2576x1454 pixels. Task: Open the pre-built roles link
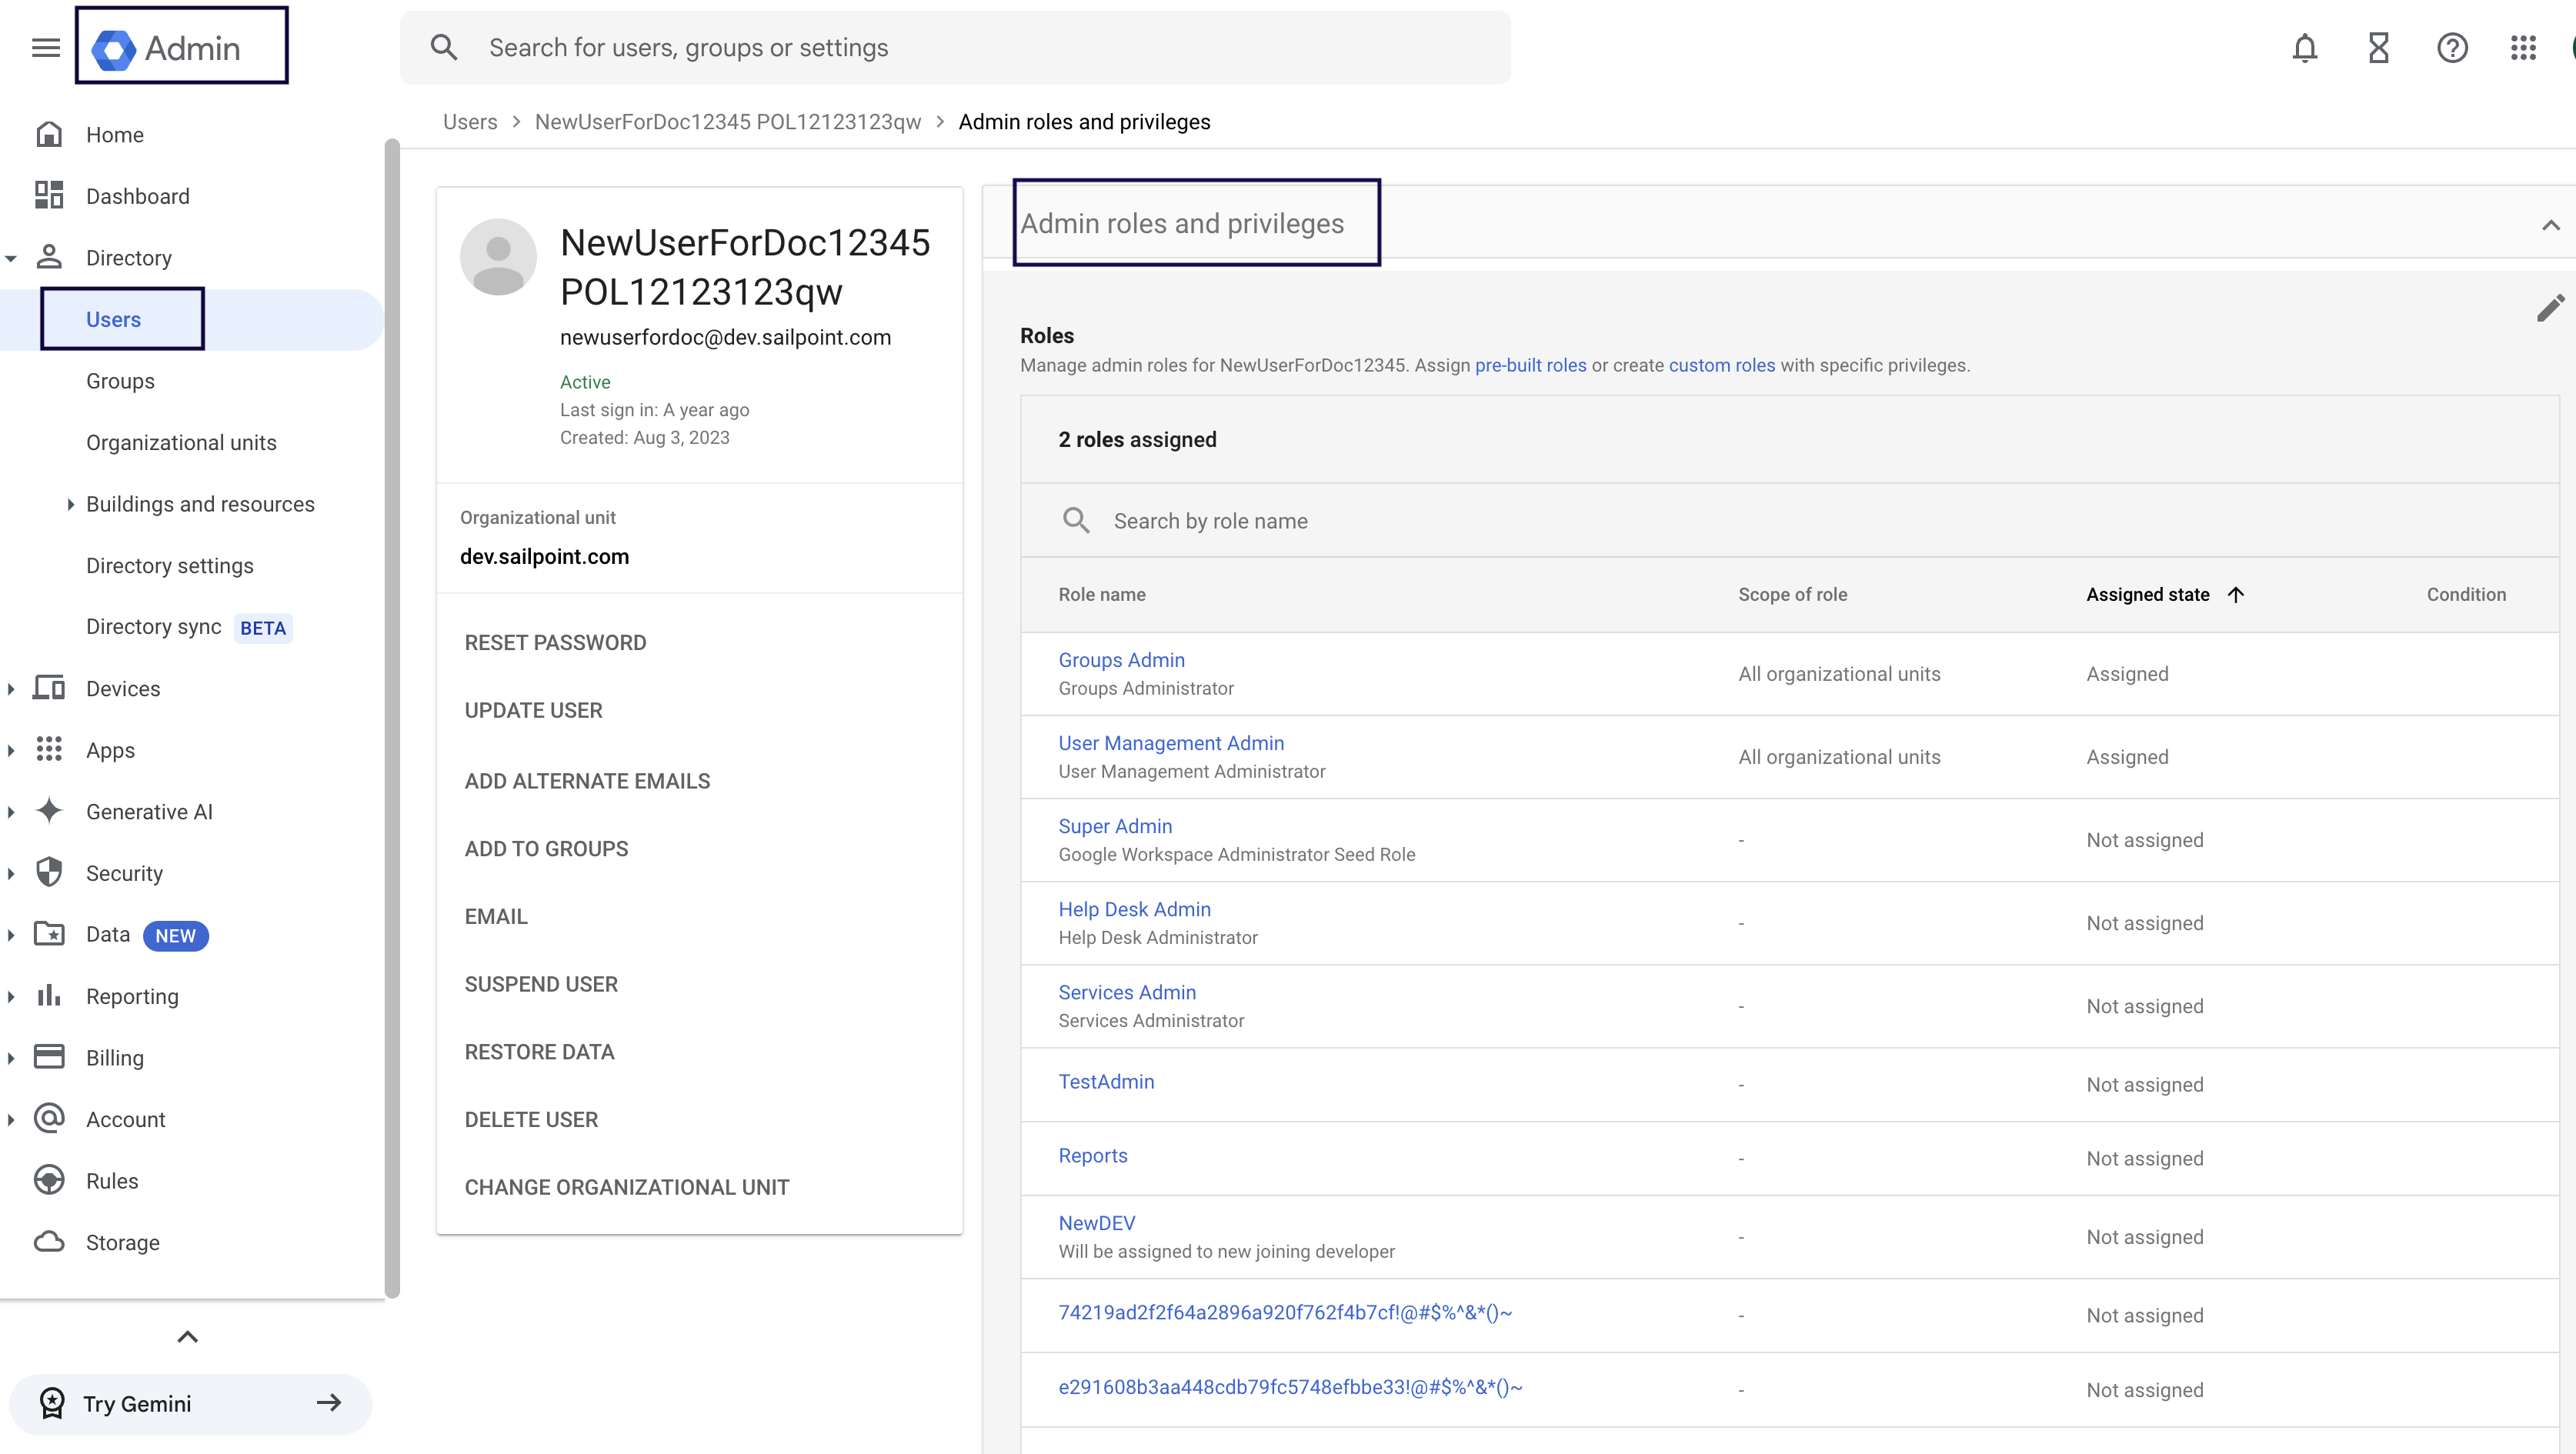pyautogui.click(x=1530, y=365)
